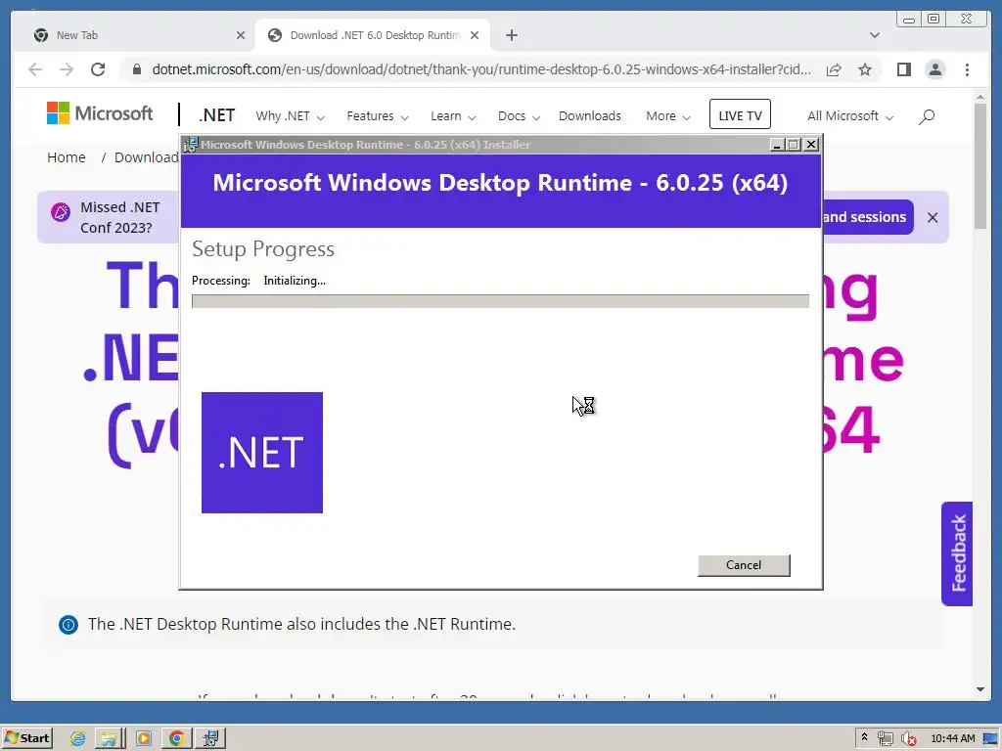Click the show desktop tray icon
This screenshot has width=1002, height=751.
(990, 739)
